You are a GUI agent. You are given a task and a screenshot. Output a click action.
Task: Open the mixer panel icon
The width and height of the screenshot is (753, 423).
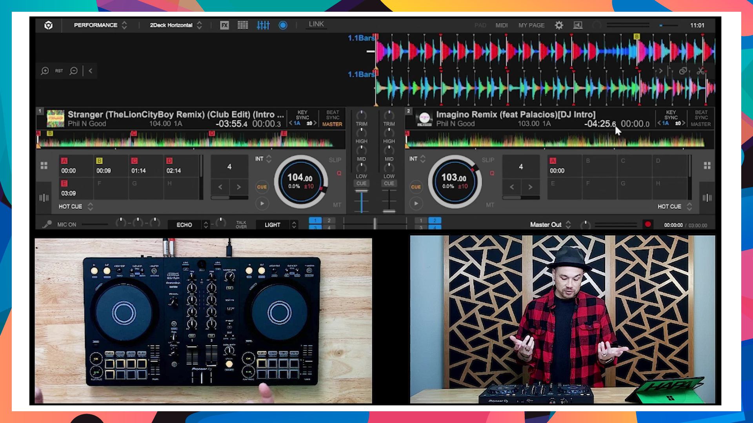tap(263, 25)
